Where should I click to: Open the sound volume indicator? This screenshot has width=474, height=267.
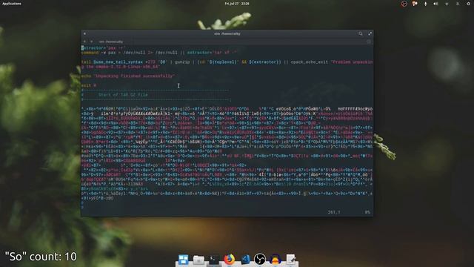pos(435,4)
